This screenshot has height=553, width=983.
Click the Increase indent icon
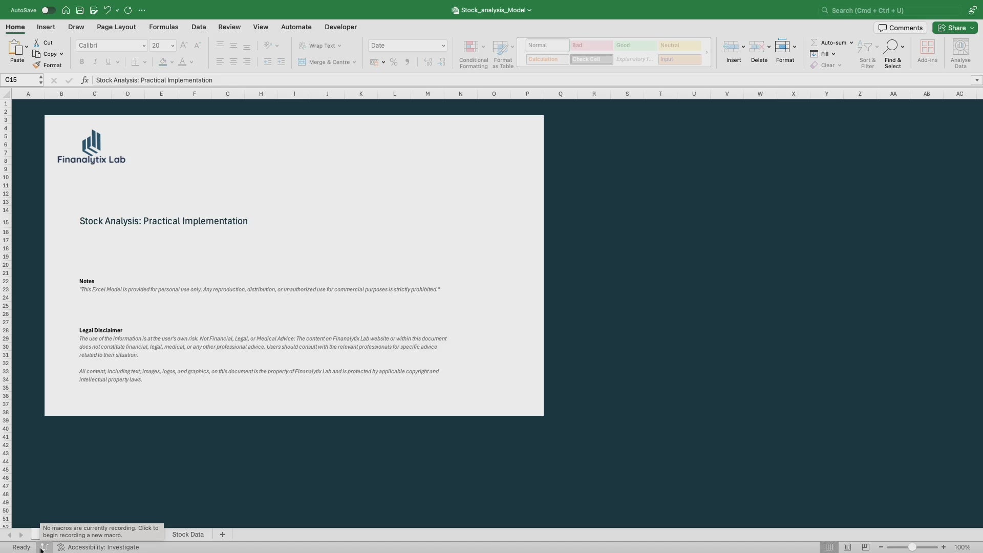pos(281,62)
